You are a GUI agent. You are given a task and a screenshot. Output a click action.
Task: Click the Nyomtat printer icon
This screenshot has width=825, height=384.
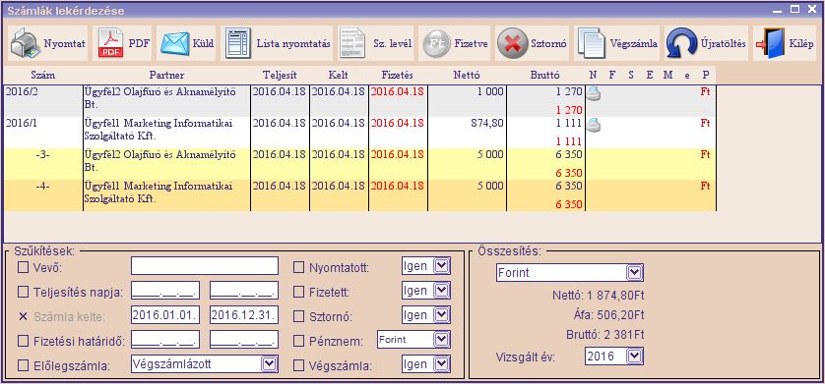[x=26, y=43]
